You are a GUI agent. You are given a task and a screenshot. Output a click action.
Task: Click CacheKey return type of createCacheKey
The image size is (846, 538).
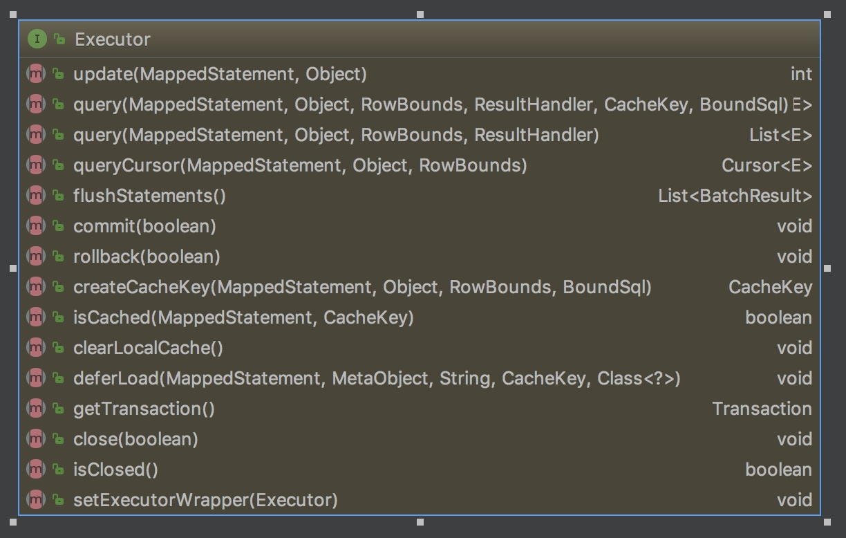click(771, 287)
